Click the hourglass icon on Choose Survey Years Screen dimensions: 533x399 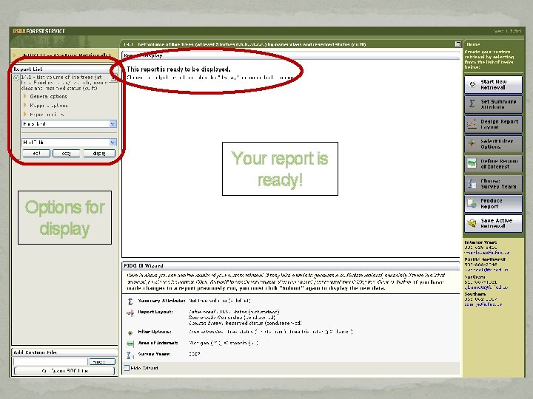pyautogui.click(x=472, y=183)
